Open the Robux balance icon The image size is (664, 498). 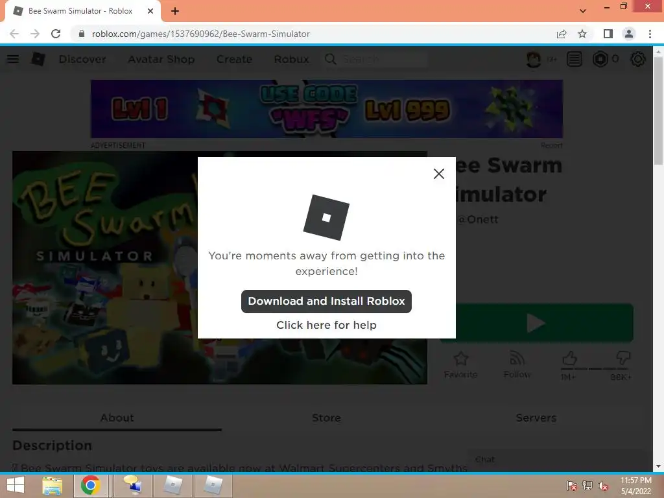pyautogui.click(x=600, y=59)
